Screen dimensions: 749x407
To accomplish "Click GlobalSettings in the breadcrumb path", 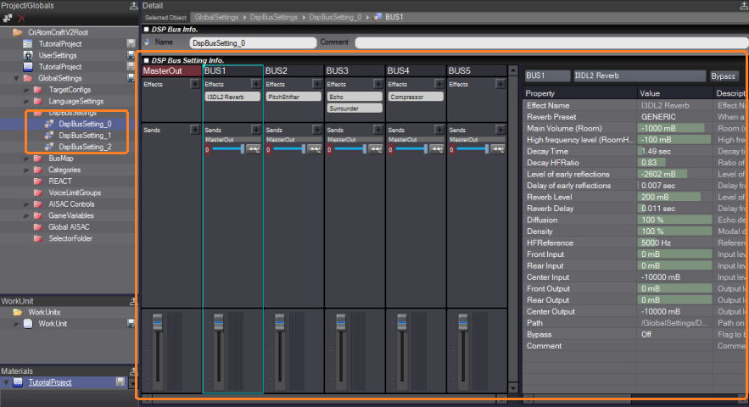I will coord(216,17).
